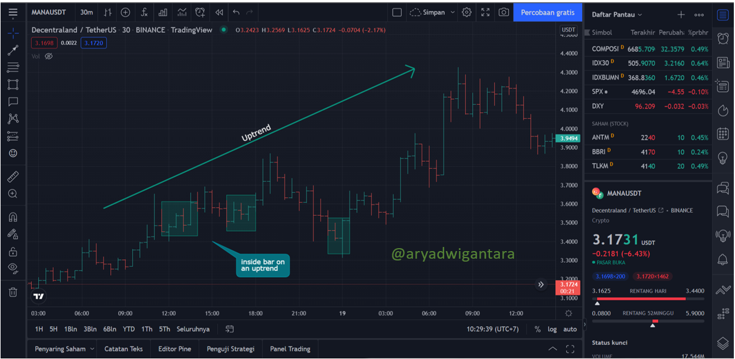
Task: Open chart settings gear icon
Action: (466, 12)
